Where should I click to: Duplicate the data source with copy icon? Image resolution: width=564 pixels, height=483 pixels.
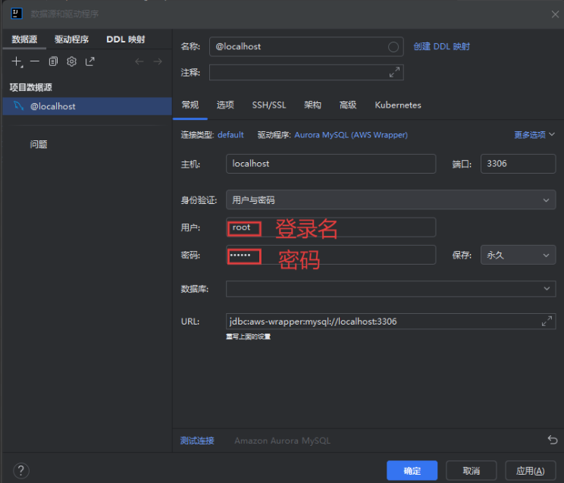point(53,61)
